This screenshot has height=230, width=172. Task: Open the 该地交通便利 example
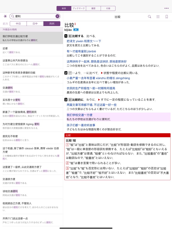32,193
